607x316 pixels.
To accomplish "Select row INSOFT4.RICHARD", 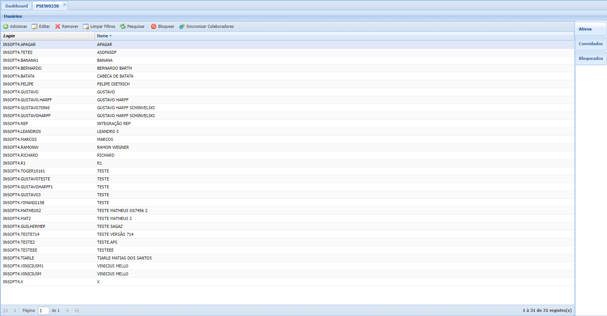I will click(x=287, y=155).
